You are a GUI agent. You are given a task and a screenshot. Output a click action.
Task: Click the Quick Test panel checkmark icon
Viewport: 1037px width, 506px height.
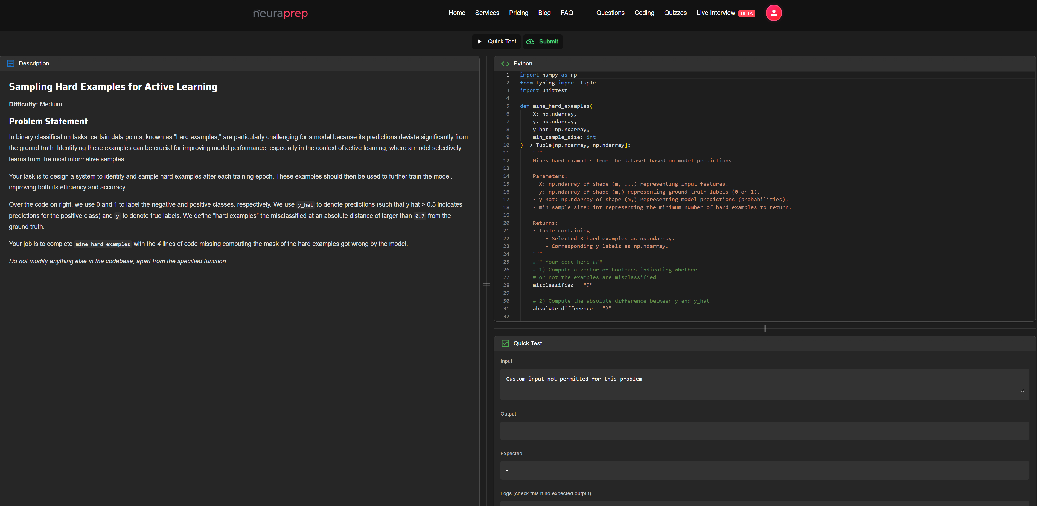pyautogui.click(x=505, y=343)
